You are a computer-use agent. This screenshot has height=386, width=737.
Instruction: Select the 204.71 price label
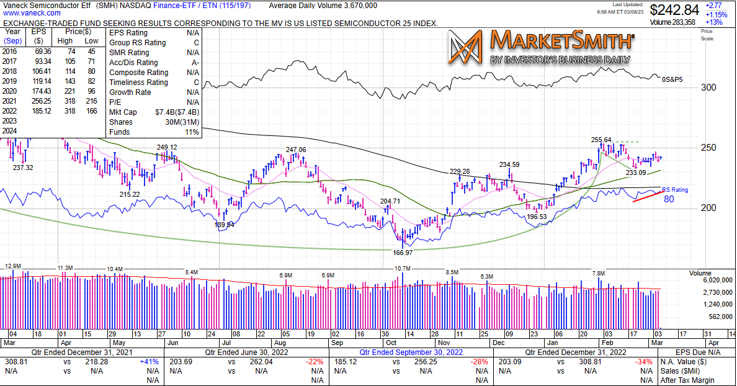[390, 201]
